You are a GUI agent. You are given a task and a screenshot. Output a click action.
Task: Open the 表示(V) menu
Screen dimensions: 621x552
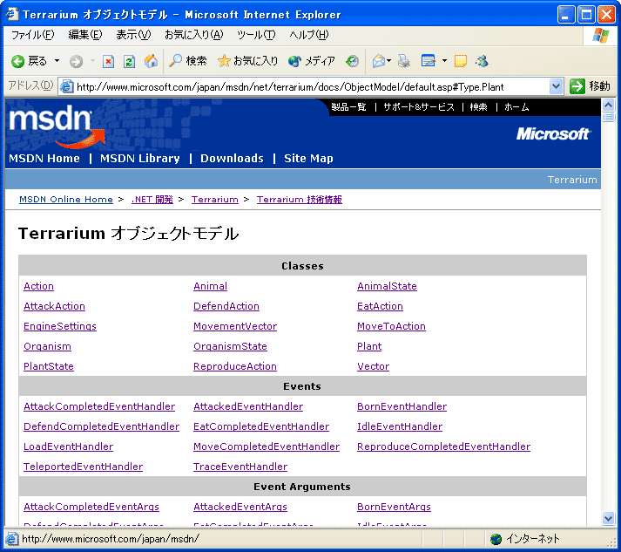click(x=133, y=35)
